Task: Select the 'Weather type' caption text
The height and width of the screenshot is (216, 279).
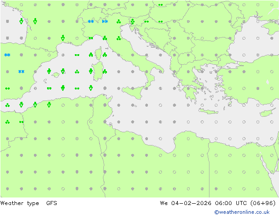Action: pyautogui.click(x=19, y=203)
